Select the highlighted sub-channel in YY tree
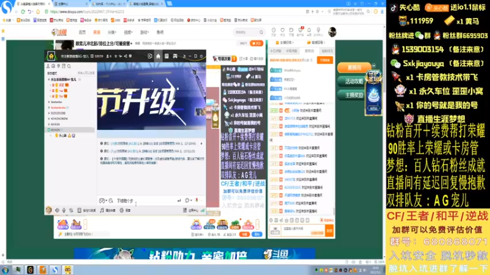 tap(70, 130)
